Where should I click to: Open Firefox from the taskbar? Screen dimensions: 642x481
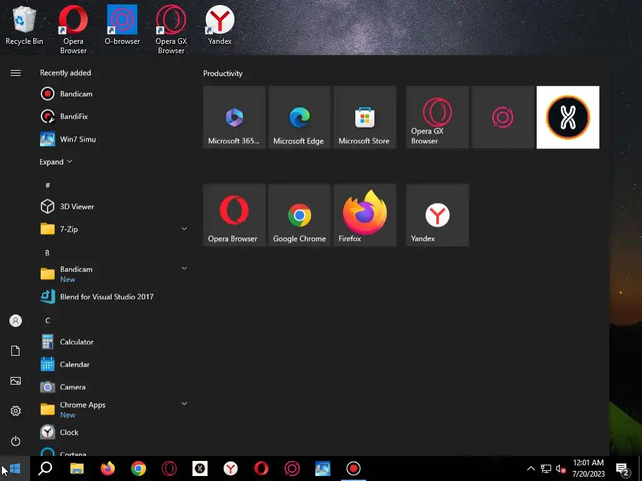(x=108, y=468)
